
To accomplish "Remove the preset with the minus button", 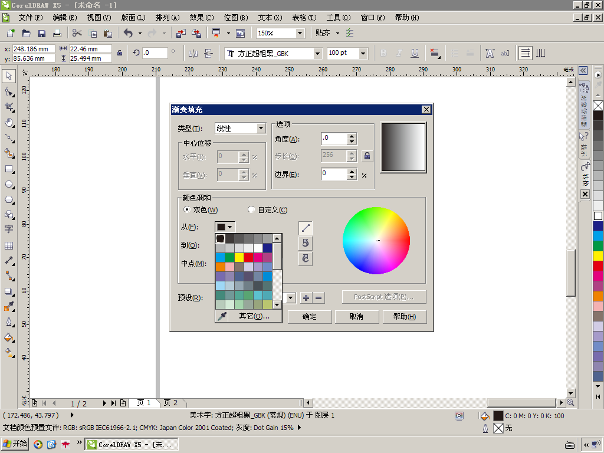I will coord(319,298).
